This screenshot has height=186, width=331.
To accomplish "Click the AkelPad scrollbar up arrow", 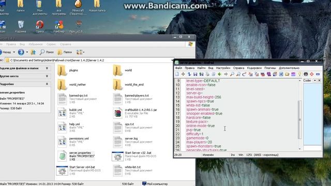I will coord(300,81).
